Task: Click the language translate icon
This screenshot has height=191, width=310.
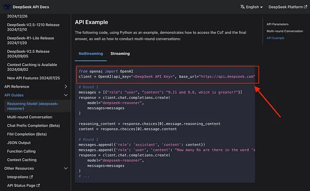Action: coord(242,7)
